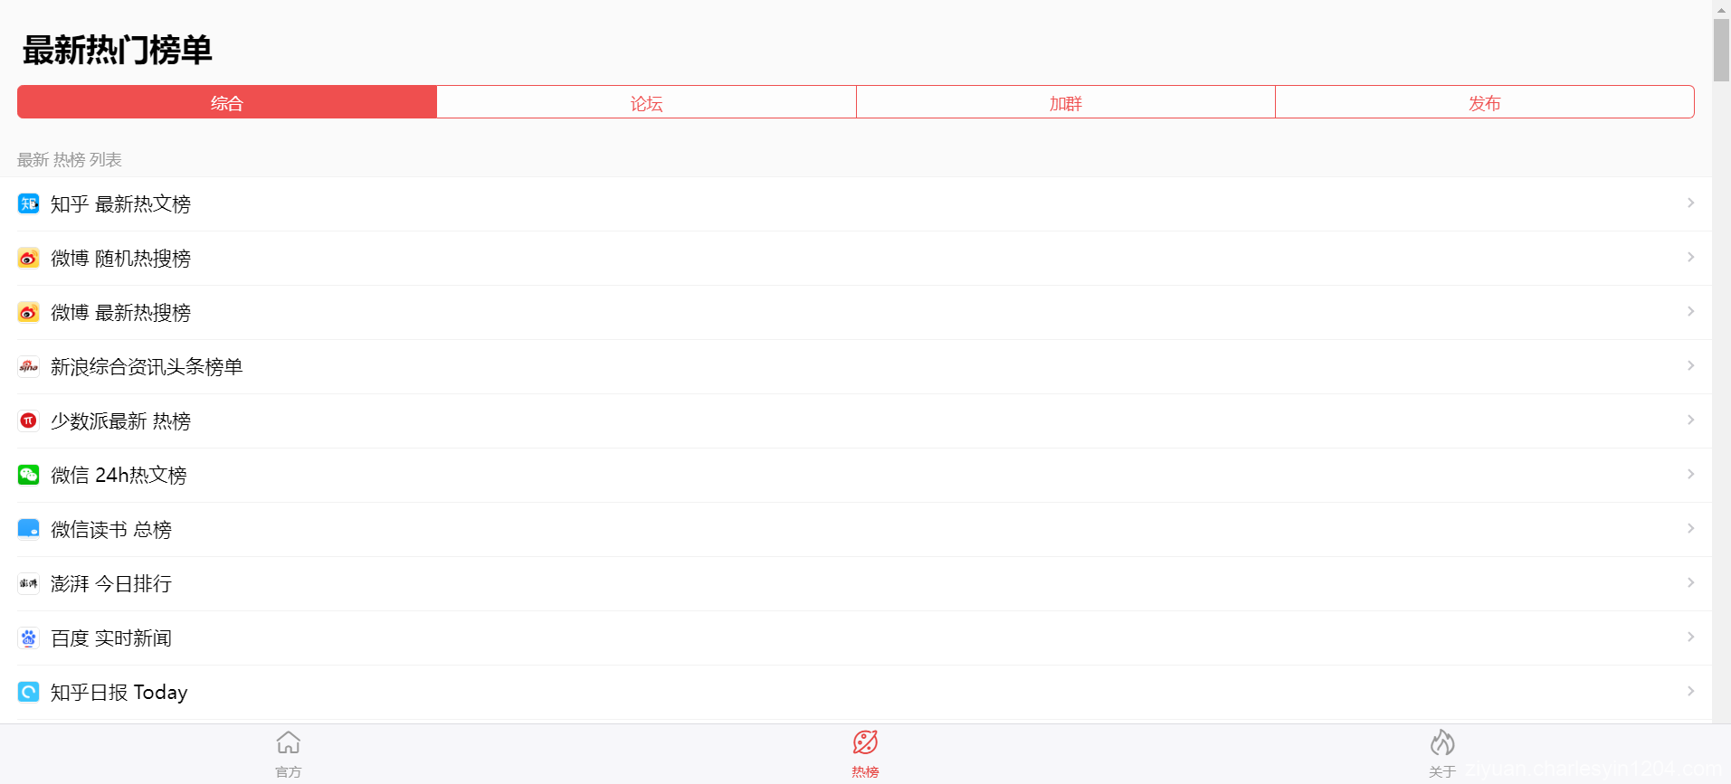The height and width of the screenshot is (784, 1731).
Task: Click the Weibo icon beside 微博 随机热搜榜
Action: (x=28, y=258)
